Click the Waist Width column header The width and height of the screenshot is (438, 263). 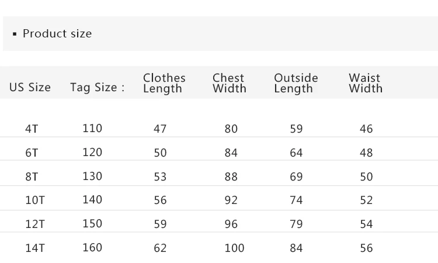[x=366, y=83]
